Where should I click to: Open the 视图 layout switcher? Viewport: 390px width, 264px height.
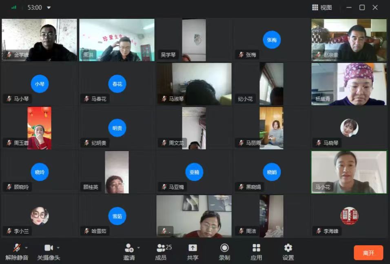click(x=322, y=7)
